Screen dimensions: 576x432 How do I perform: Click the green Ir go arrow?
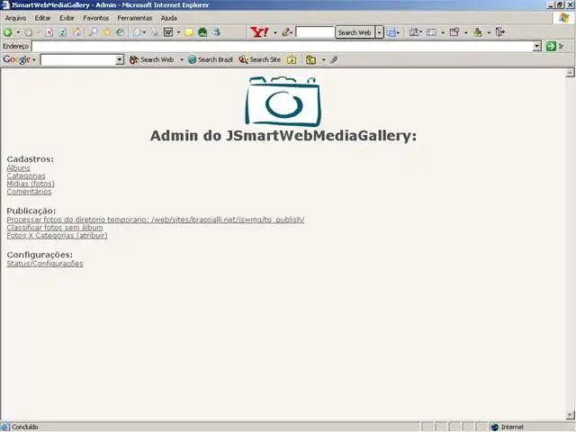[551, 46]
